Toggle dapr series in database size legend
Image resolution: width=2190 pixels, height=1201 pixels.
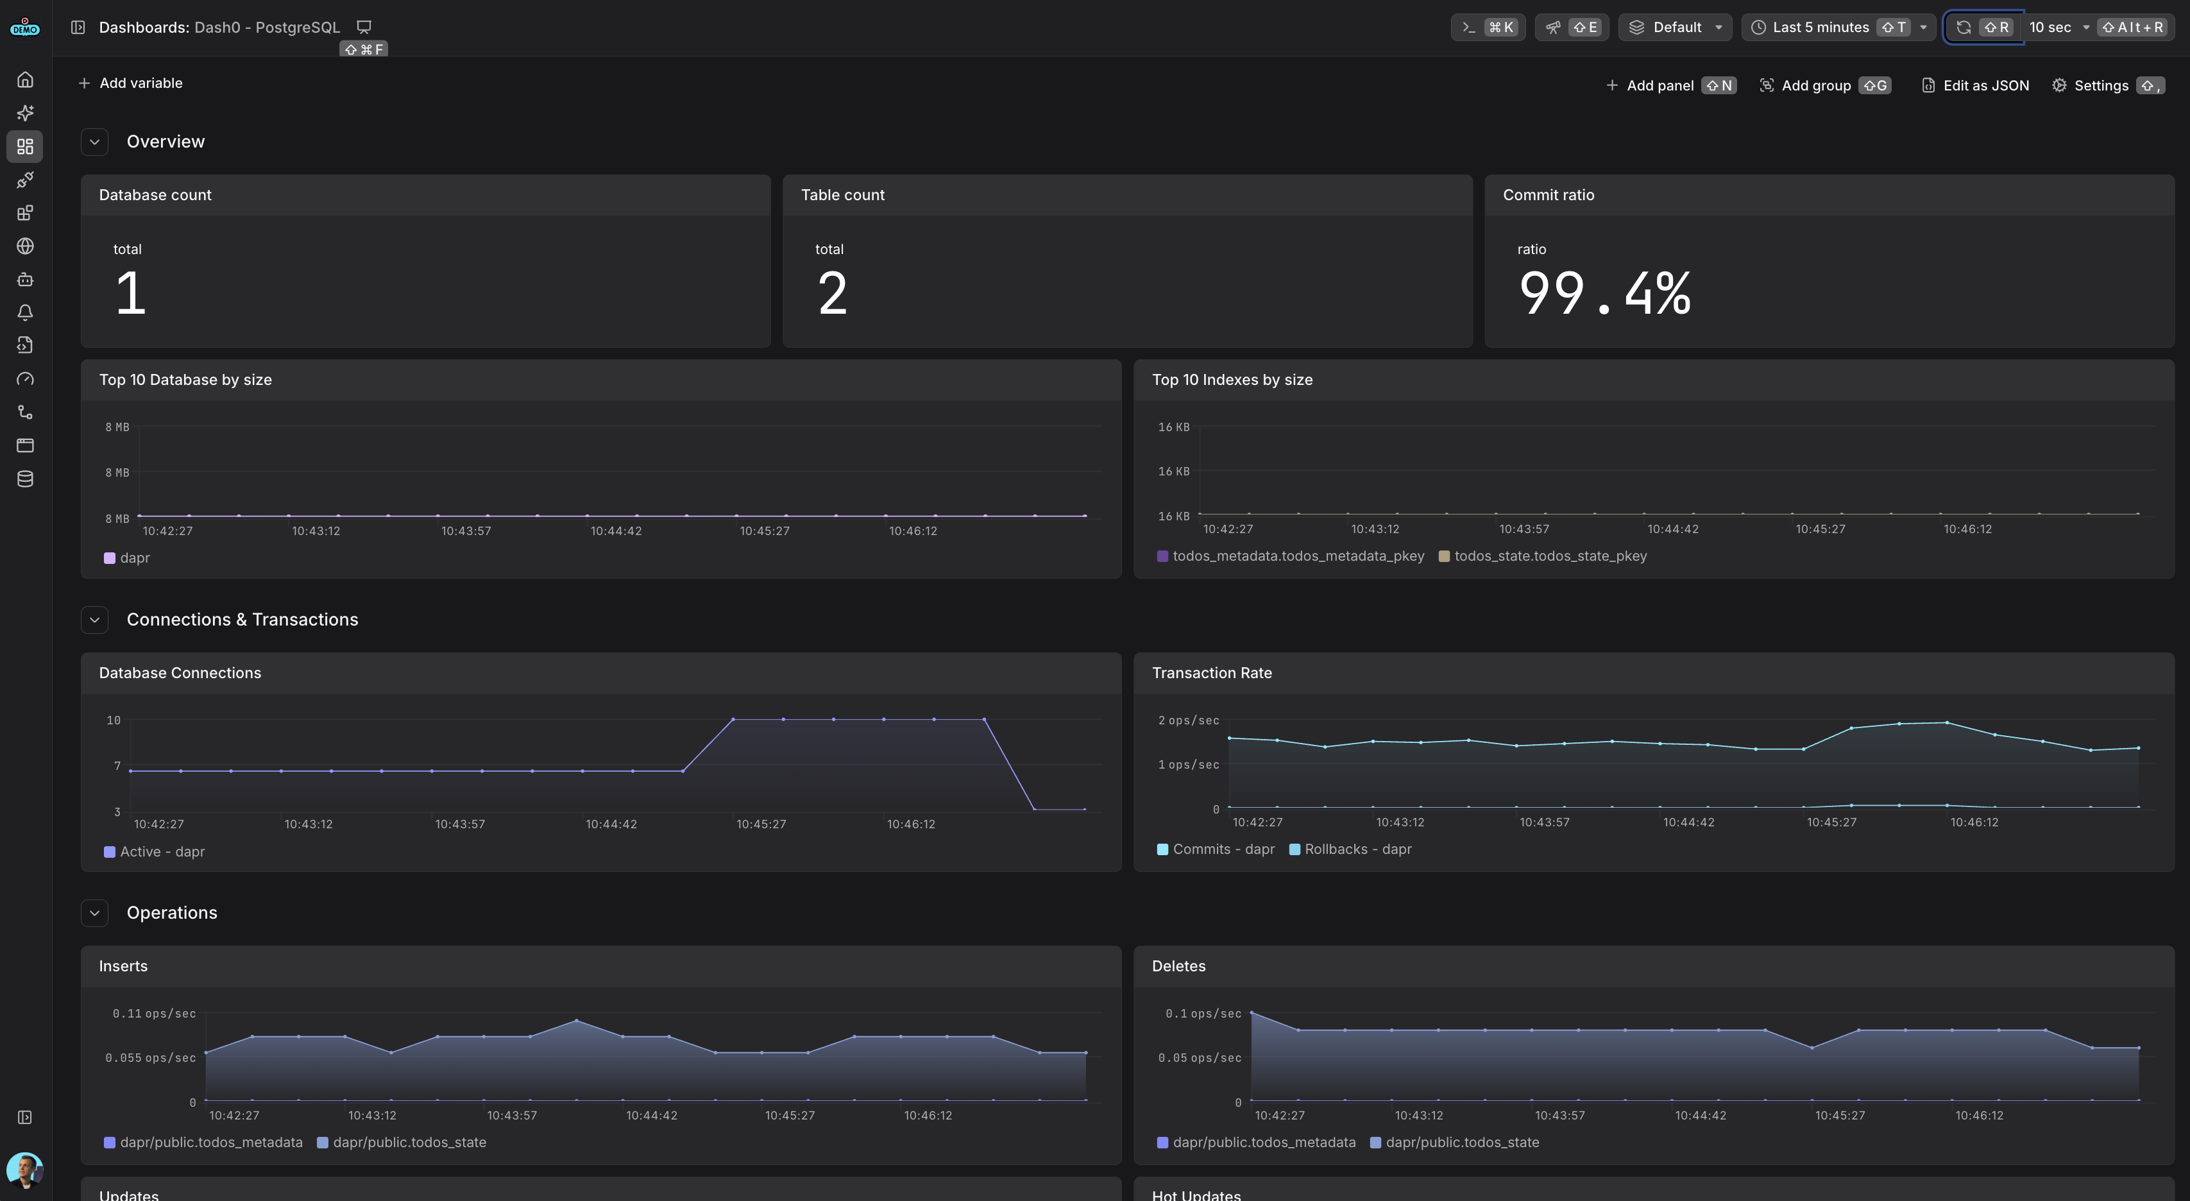(134, 558)
